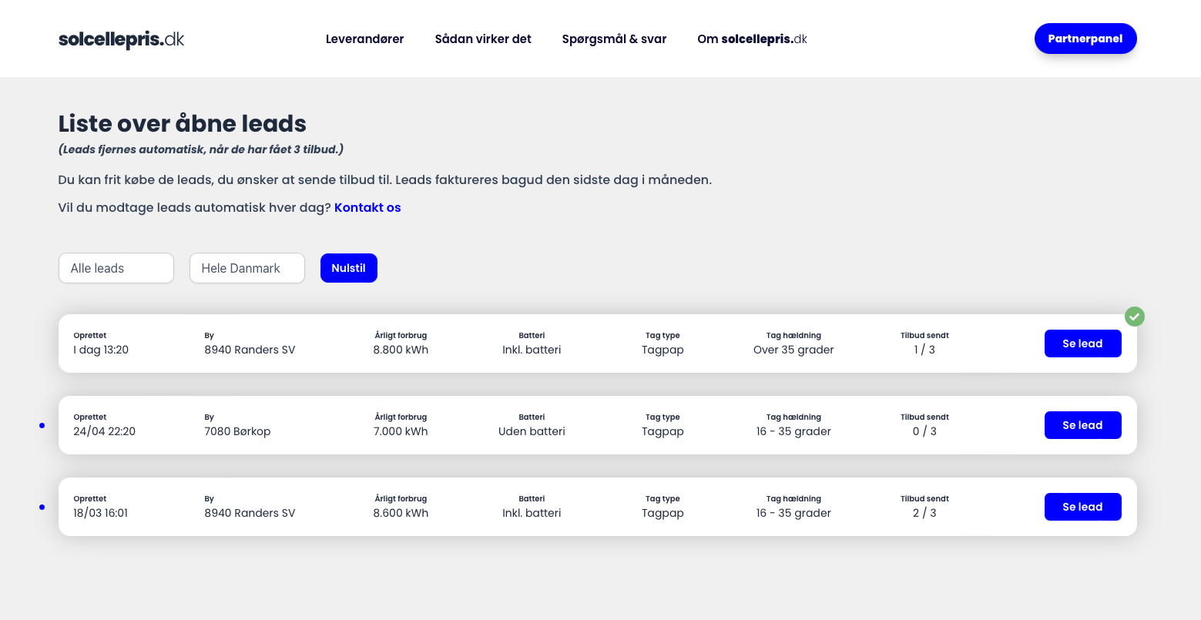Open Spørgsmål & svar in navigation
The height and width of the screenshot is (620, 1201).
point(614,39)
